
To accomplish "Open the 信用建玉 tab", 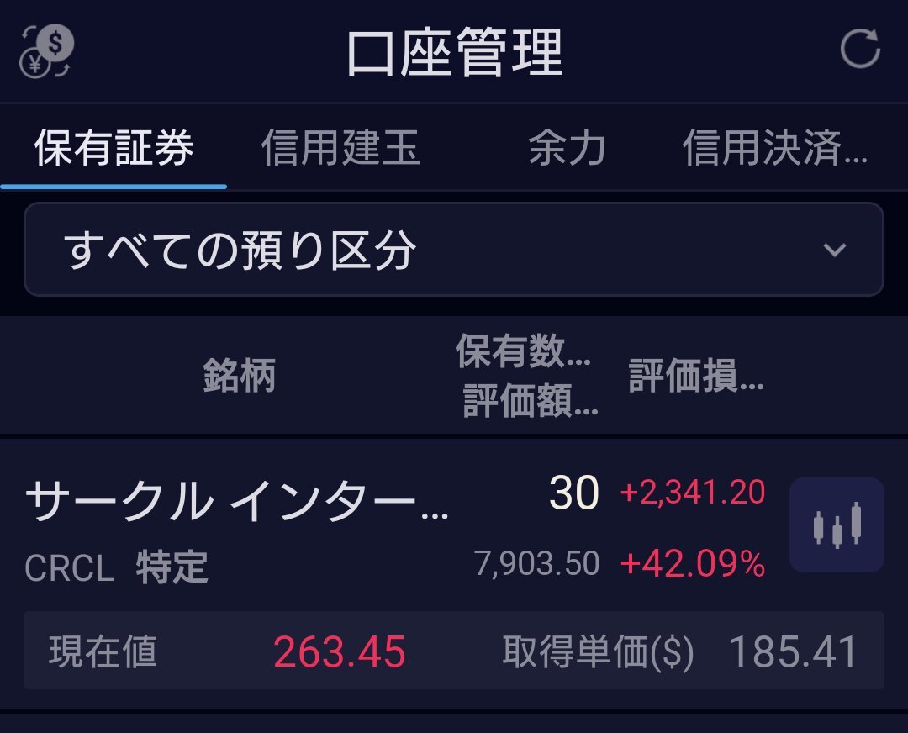I will pos(340,148).
